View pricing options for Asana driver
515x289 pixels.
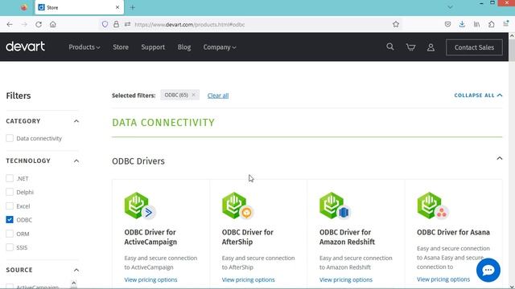(x=443, y=279)
